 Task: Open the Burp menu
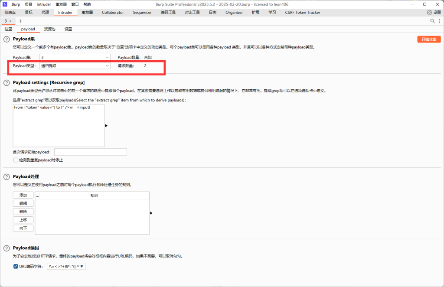pos(16,4)
